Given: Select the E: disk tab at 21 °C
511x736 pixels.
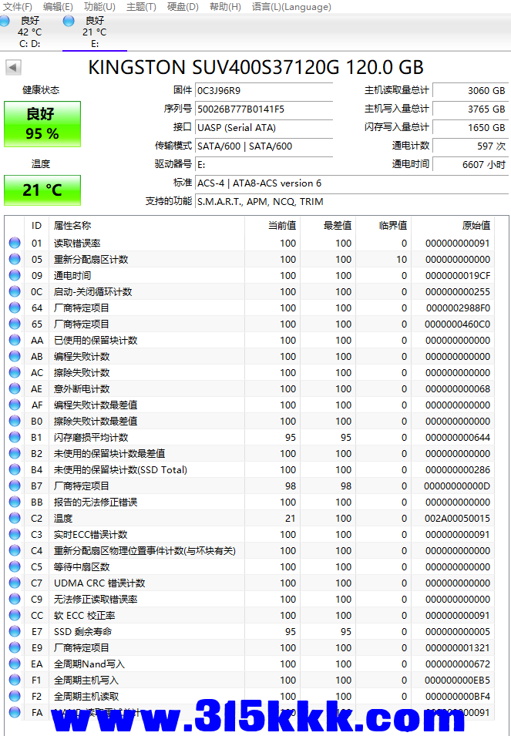Looking at the screenshot, I should [94, 32].
